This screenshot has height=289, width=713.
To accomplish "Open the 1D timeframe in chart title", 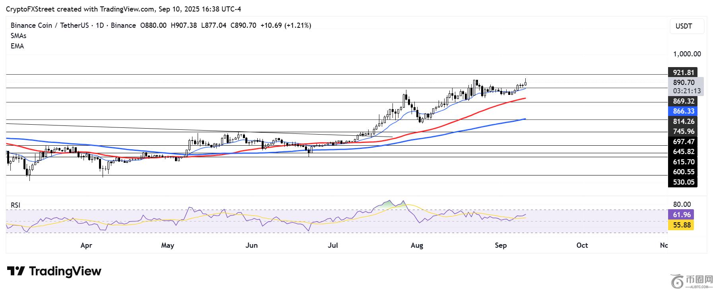I will 99,25.
